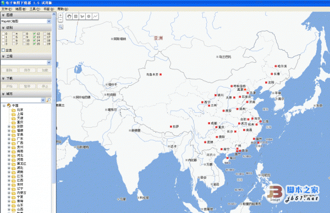Open the MapABC map source dropdown
Image resolution: width=330 pixels, height=213 pixels.
49,21
